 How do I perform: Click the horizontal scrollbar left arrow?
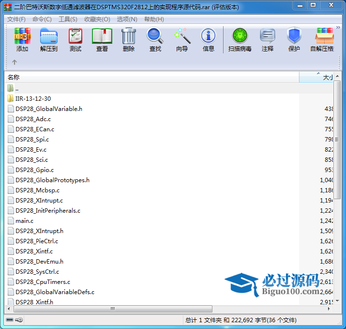tap(9, 309)
